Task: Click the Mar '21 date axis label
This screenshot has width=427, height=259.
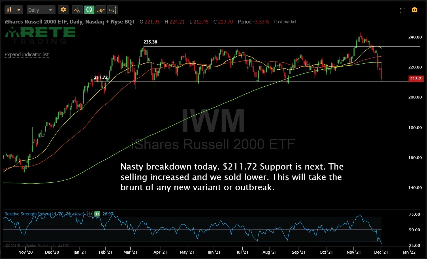Action: tap(130, 252)
